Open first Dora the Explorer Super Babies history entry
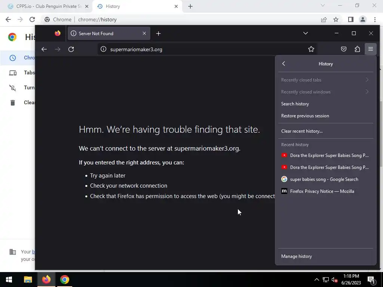383x287 pixels. tap(326, 155)
